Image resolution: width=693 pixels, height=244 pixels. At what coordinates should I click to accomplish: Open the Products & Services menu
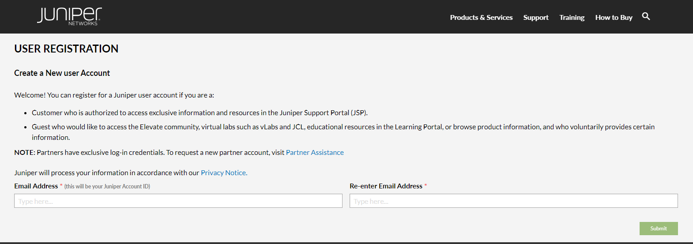pyautogui.click(x=481, y=18)
